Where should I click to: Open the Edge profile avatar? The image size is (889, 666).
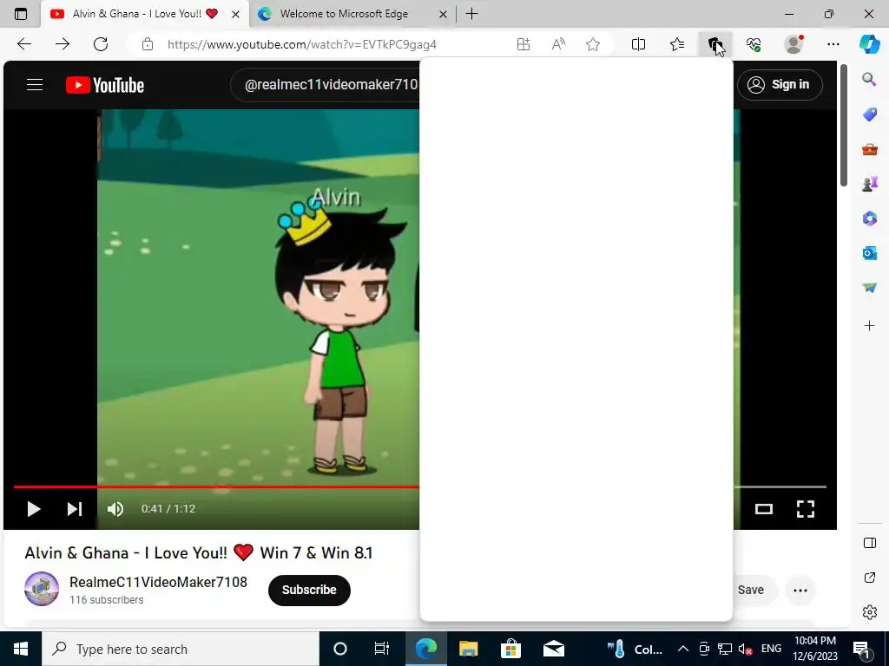click(x=794, y=44)
